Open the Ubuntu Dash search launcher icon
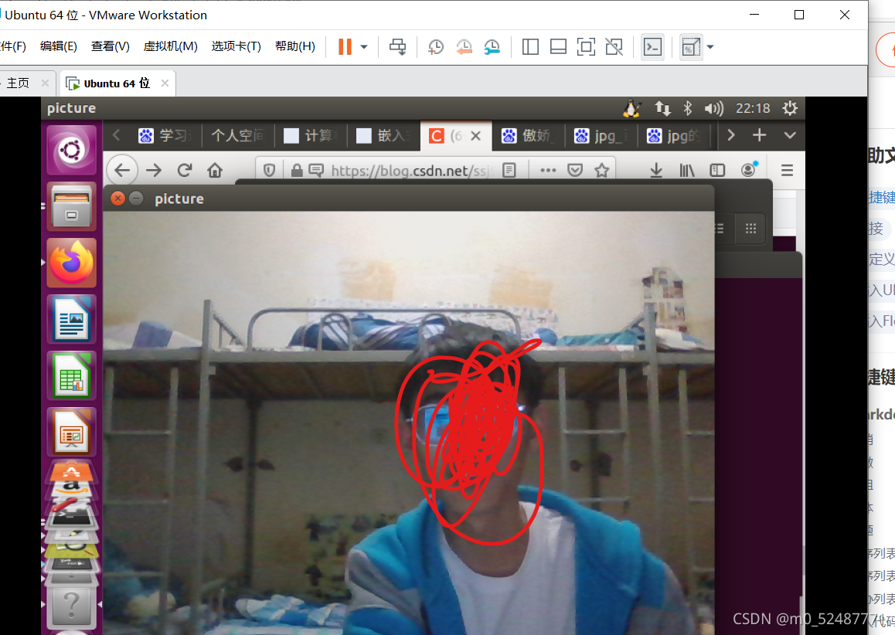The height and width of the screenshot is (635, 895). (71, 151)
